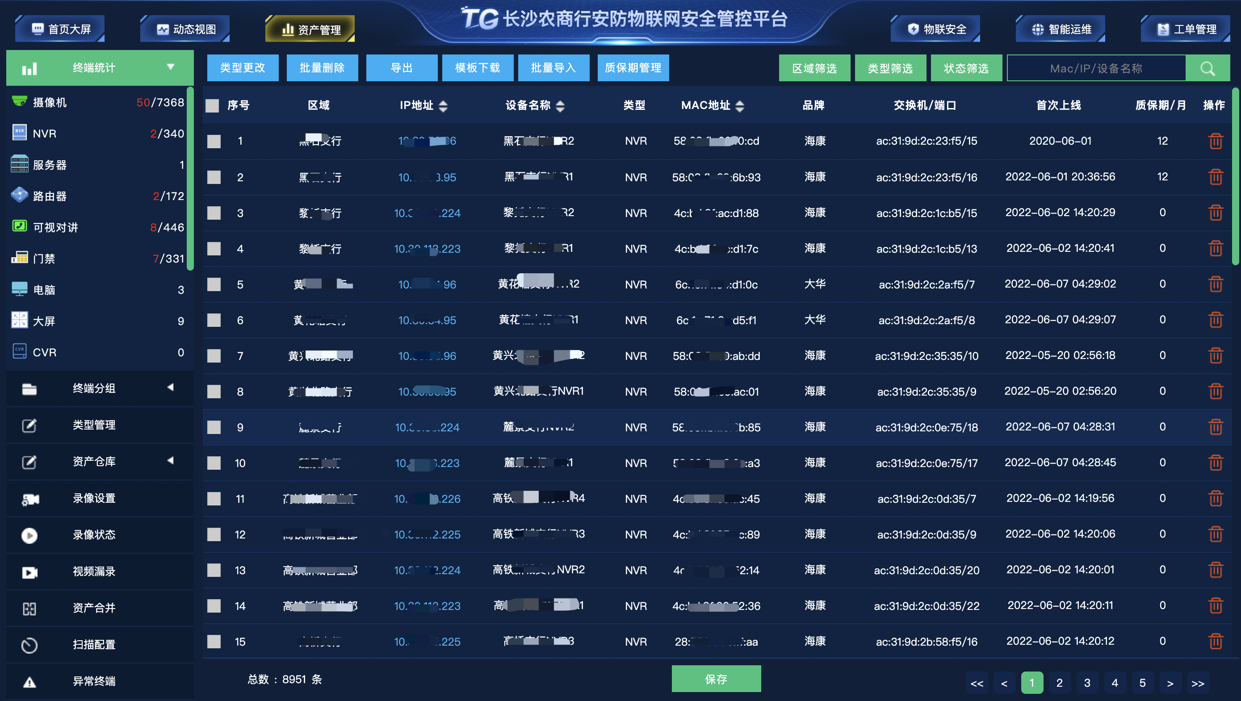
Task: Click the 录像设置 camera icon
Action: tap(30, 499)
